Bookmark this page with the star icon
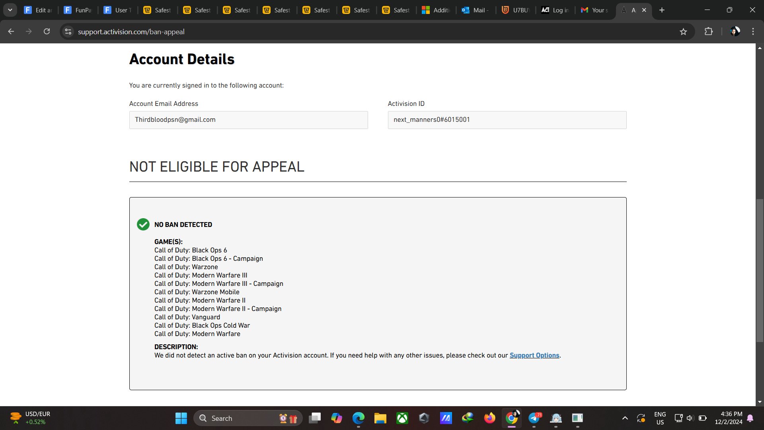 click(x=683, y=31)
